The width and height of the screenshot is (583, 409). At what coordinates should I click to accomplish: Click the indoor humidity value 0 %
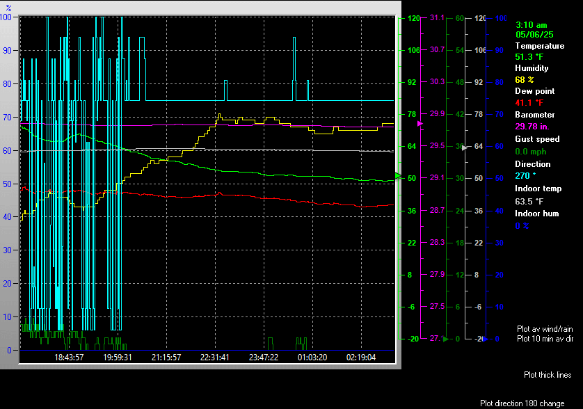[522, 225]
